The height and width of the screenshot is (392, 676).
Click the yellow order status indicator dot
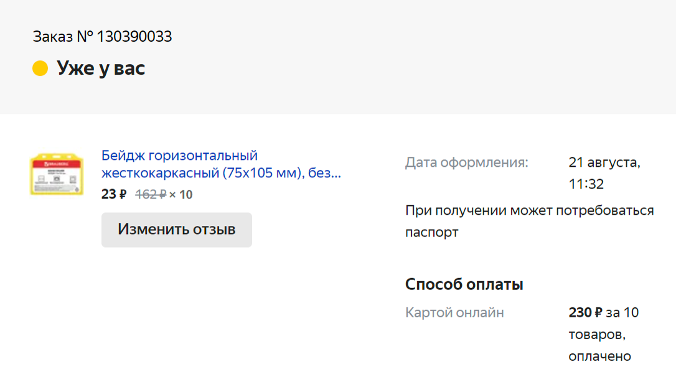click(40, 68)
